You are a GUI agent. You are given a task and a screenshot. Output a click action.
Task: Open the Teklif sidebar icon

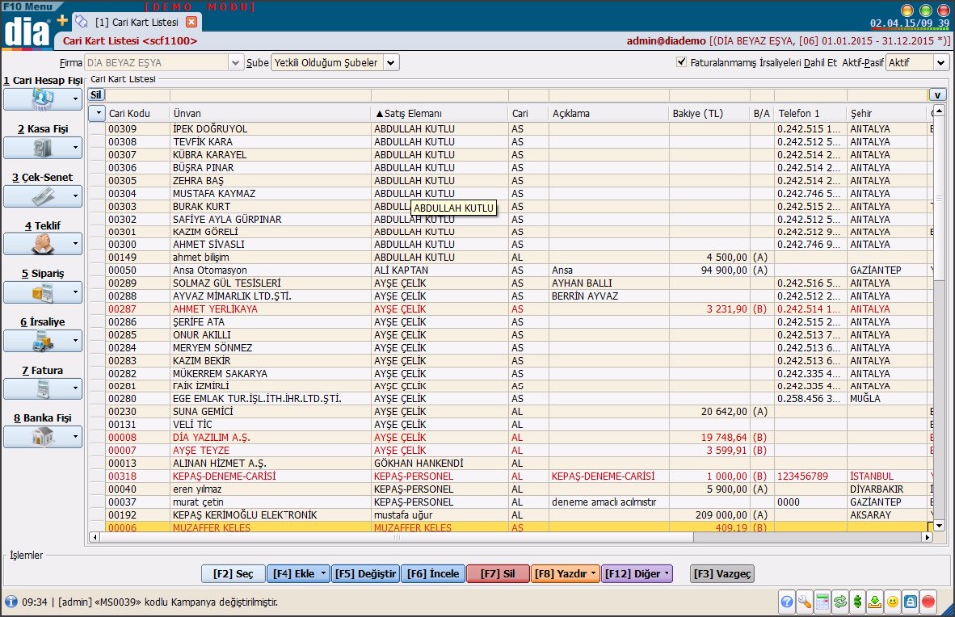point(42,244)
